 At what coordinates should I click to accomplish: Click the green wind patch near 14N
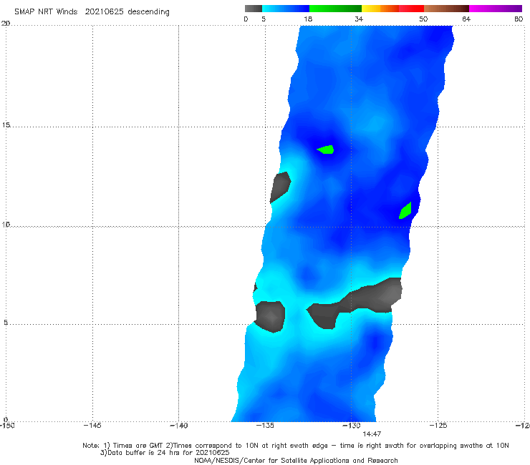click(x=326, y=150)
